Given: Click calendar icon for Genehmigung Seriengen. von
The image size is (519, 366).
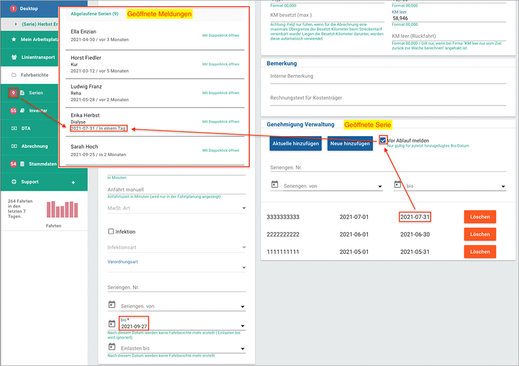Looking at the screenshot, I should [x=274, y=185].
